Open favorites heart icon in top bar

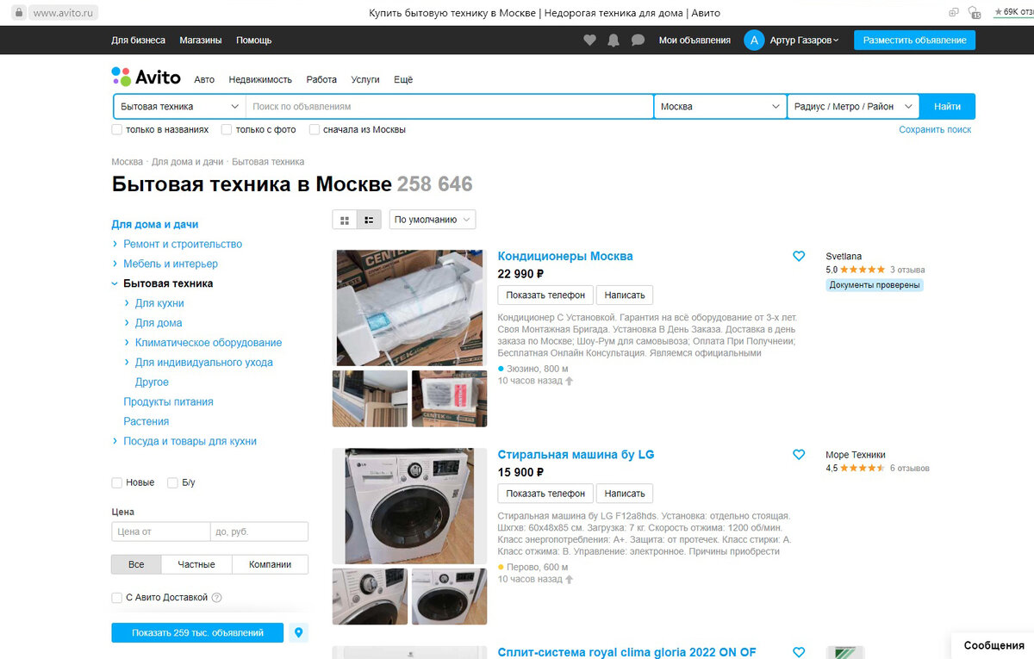[589, 40]
